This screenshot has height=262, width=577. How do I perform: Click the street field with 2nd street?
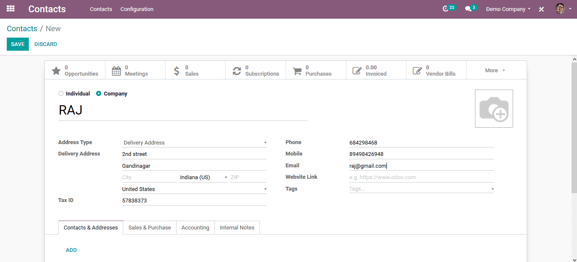tap(194, 154)
